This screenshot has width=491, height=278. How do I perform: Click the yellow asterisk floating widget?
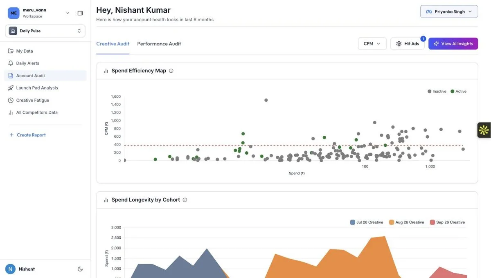pos(484,130)
